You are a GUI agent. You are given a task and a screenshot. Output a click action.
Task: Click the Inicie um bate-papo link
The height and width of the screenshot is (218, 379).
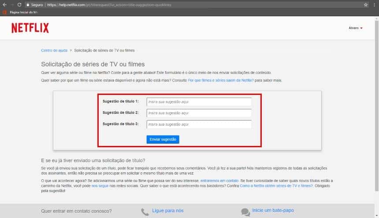pyautogui.click(x=273, y=210)
